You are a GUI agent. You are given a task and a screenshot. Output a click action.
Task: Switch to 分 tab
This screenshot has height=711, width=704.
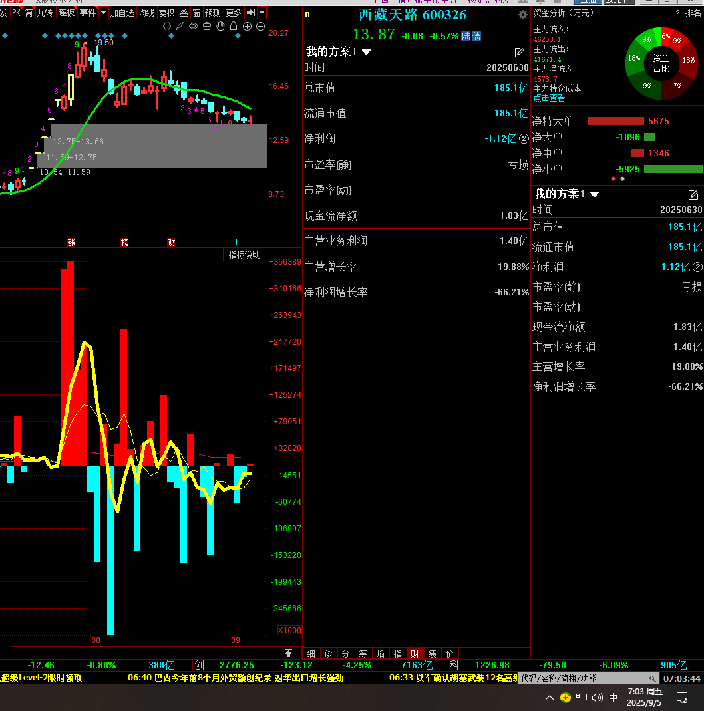click(345, 653)
